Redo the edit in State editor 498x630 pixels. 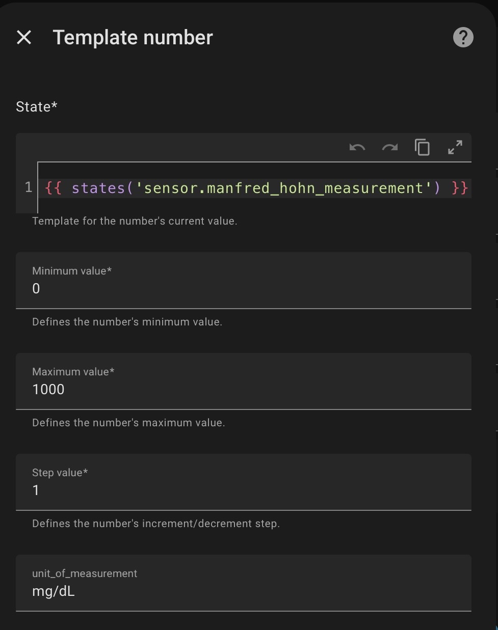[389, 148]
